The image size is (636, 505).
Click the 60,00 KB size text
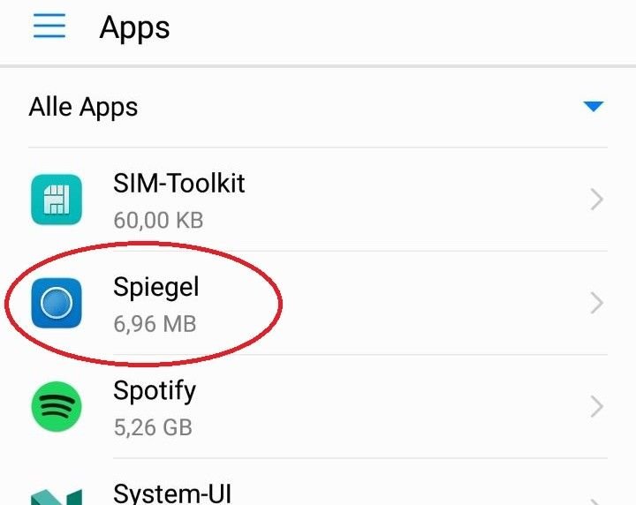(158, 220)
